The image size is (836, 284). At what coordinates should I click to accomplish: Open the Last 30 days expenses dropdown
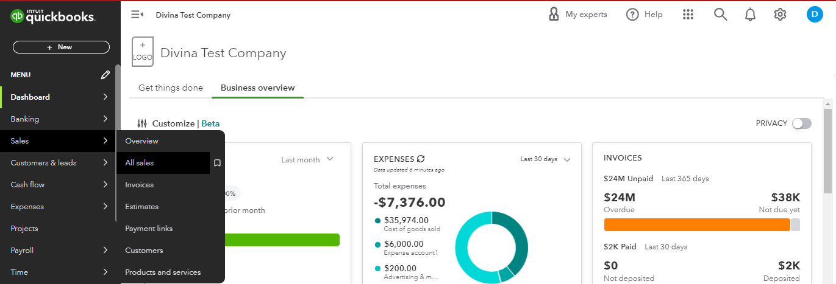coord(545,159)
